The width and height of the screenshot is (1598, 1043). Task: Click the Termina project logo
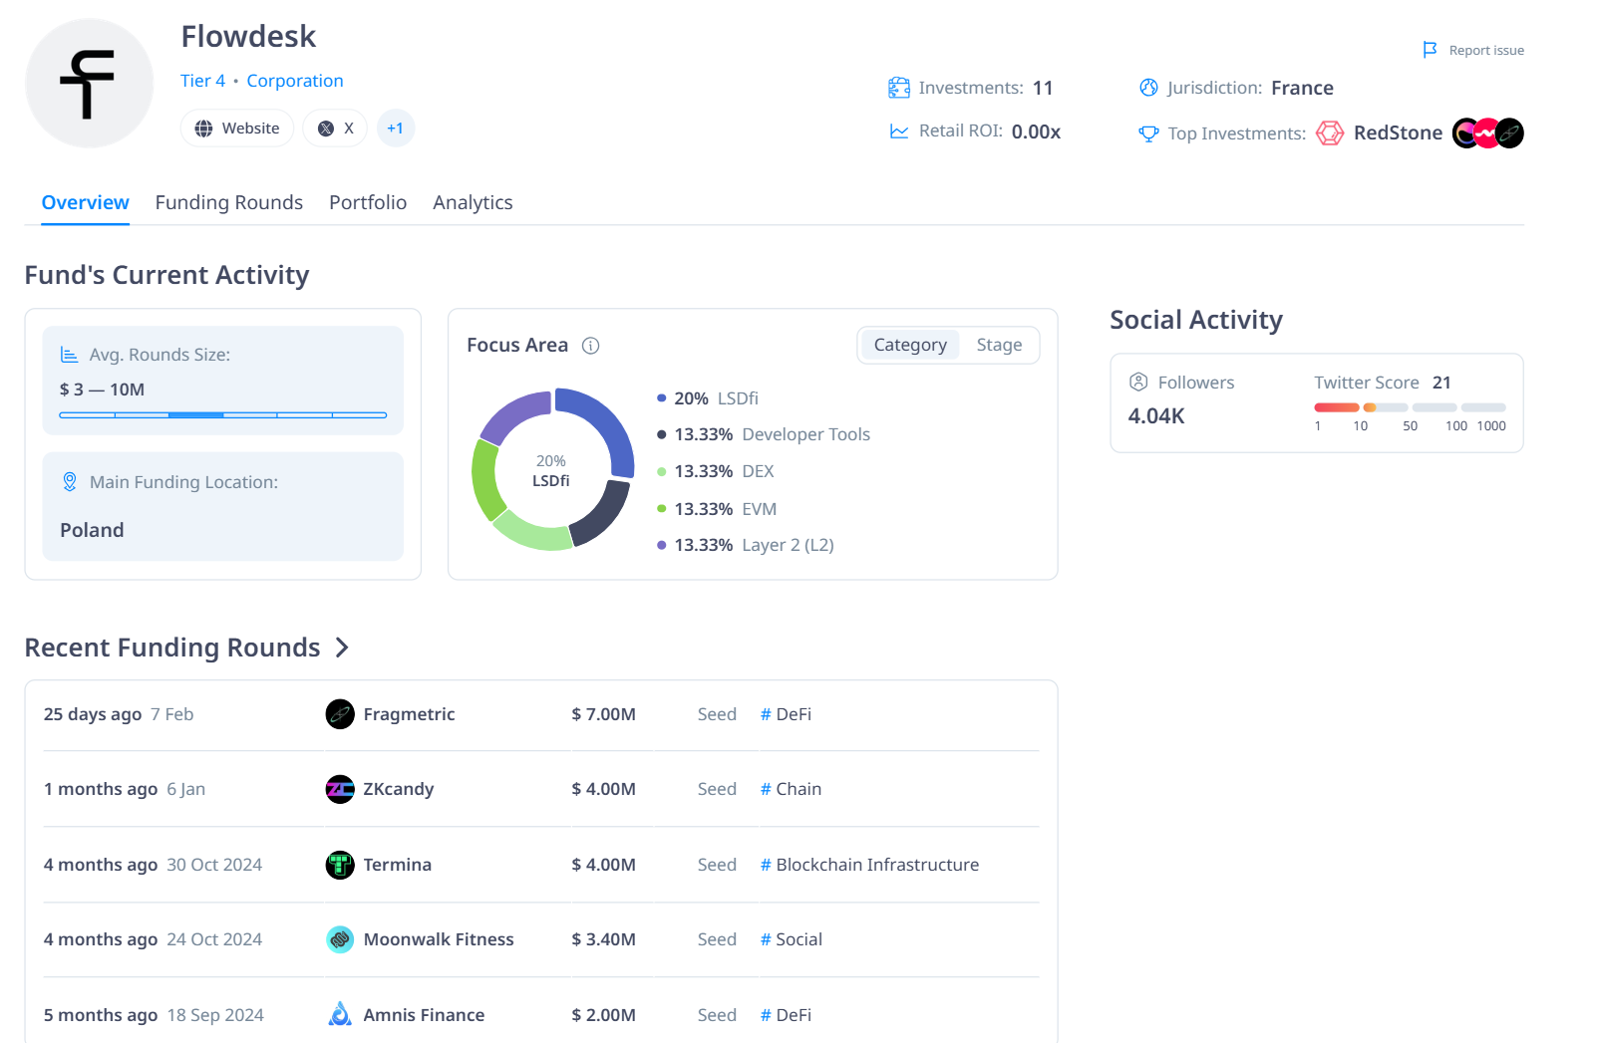(x=340, y=865)
